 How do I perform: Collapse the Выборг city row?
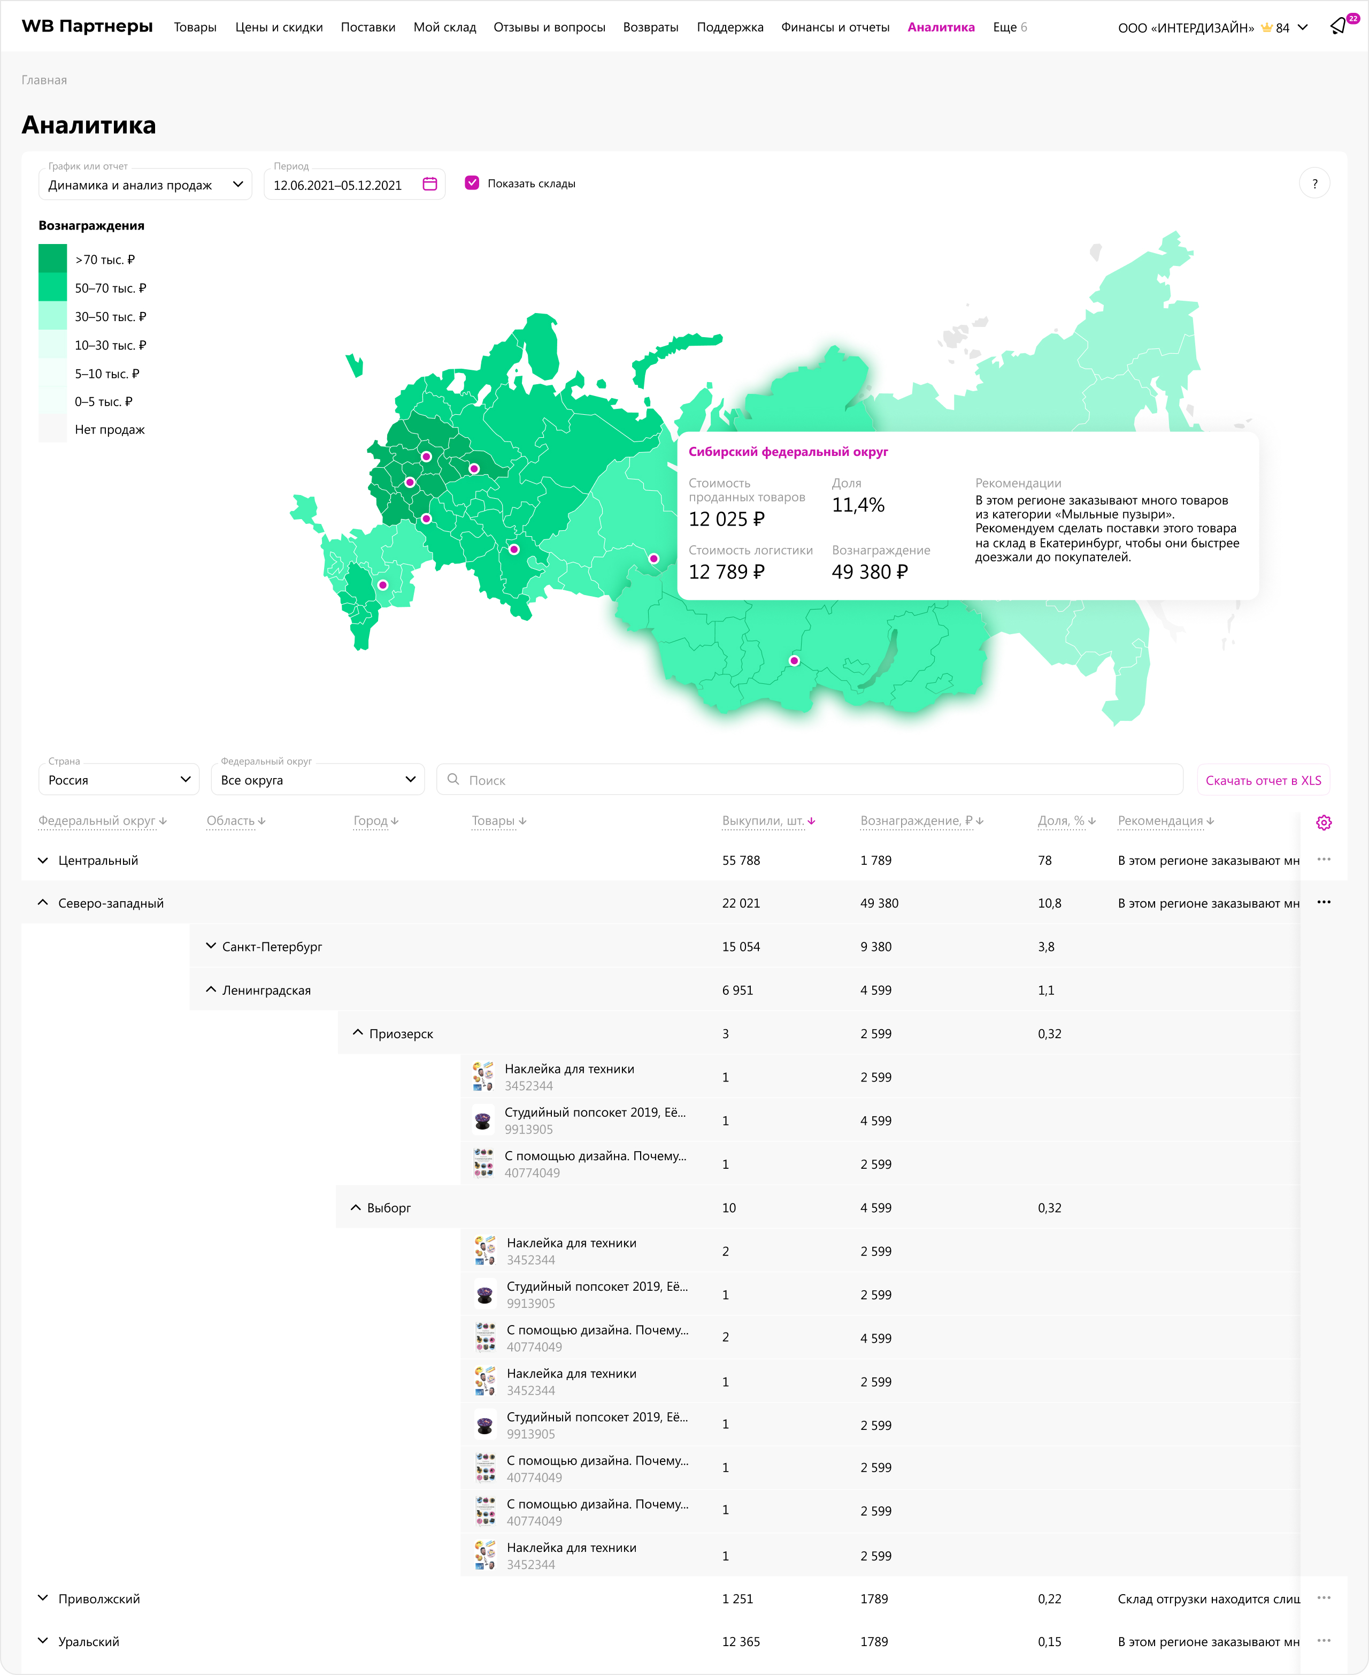[356, 1207]
